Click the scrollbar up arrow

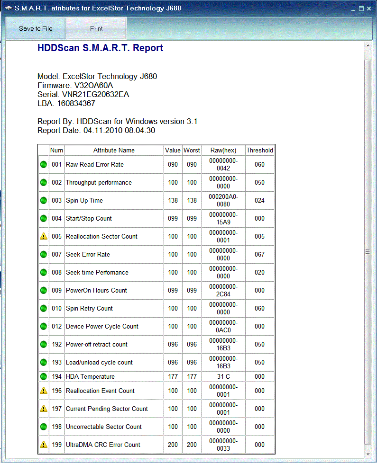(368, 46)
